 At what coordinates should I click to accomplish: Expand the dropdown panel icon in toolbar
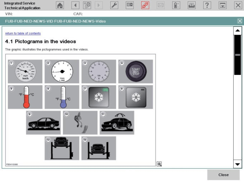point(223,5)
